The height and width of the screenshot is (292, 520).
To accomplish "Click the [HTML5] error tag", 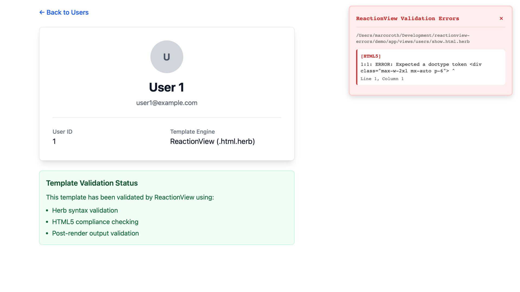I will 370,56.
